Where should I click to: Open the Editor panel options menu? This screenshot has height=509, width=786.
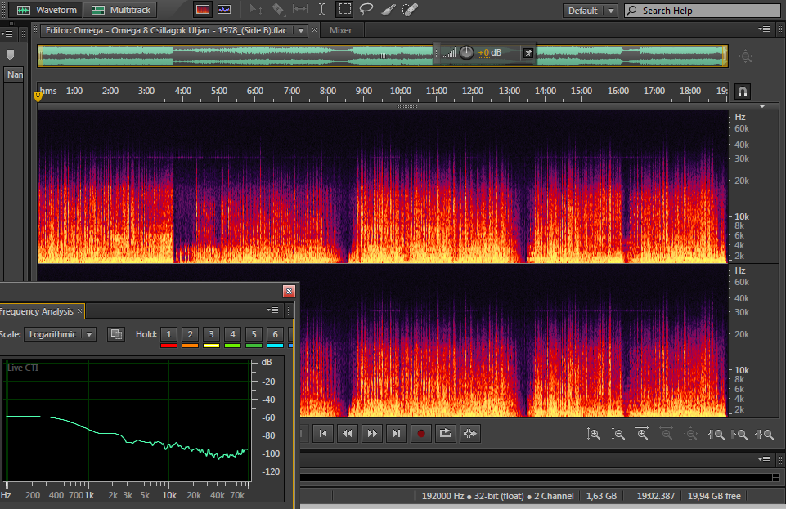(764, 29)
